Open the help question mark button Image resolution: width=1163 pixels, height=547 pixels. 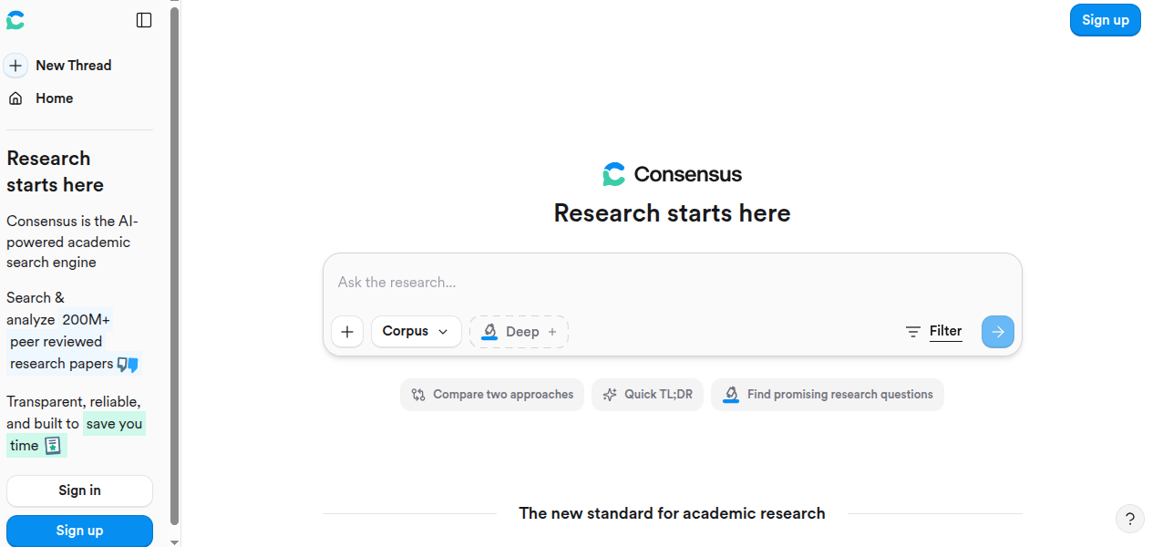(1130, 520)
